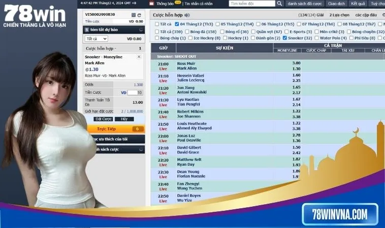The width and height of the screenshot is (385, 228).
Task: Click the account refresh icon
Action: pyautogui.click(x=139, y=15)
